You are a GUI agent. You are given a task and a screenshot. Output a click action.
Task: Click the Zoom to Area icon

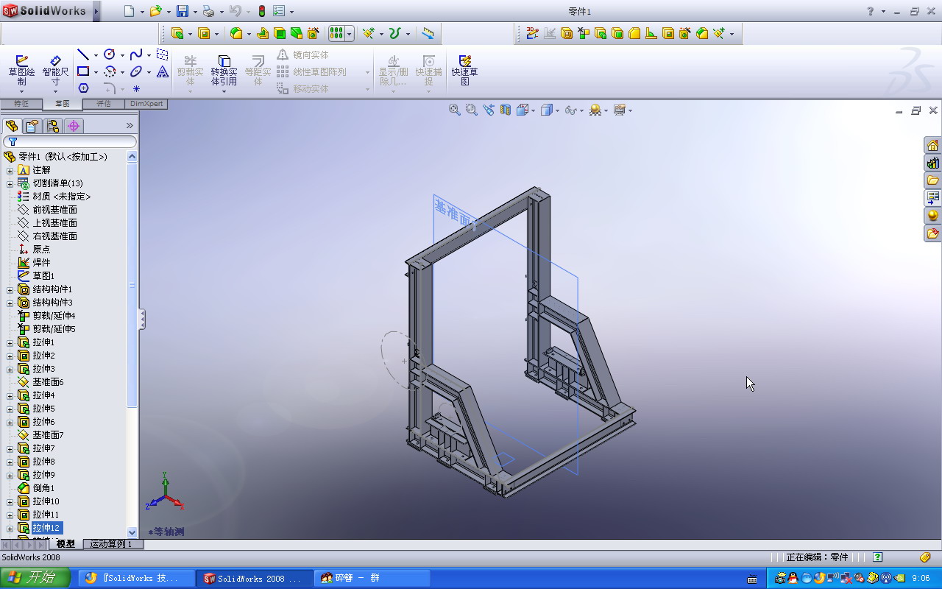tap(472, 110)
